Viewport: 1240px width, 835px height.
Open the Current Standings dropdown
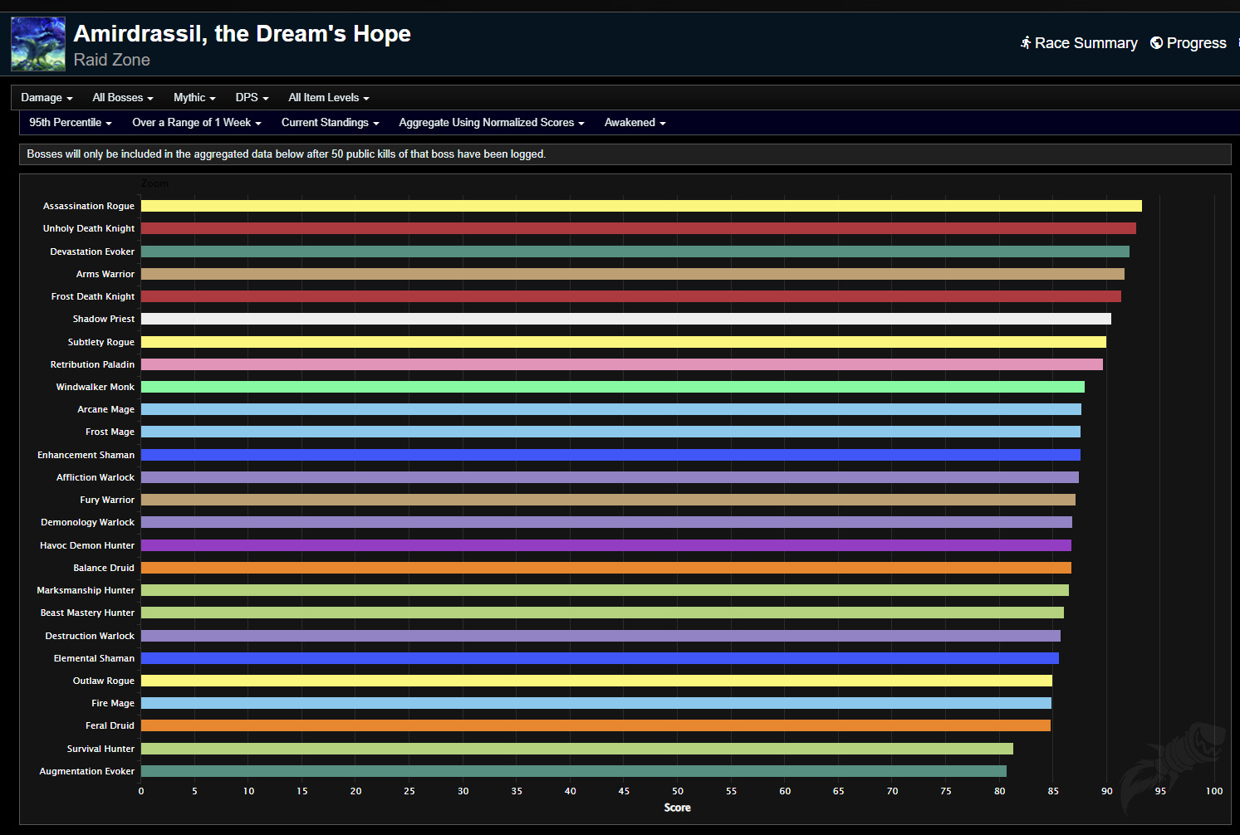click(330, 123)
